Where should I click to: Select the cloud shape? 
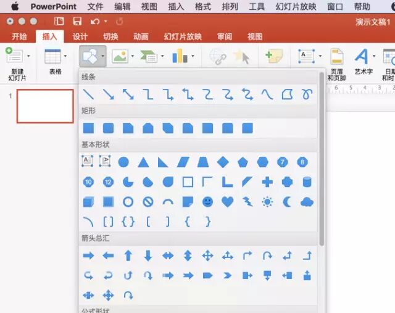coord(307,202)
